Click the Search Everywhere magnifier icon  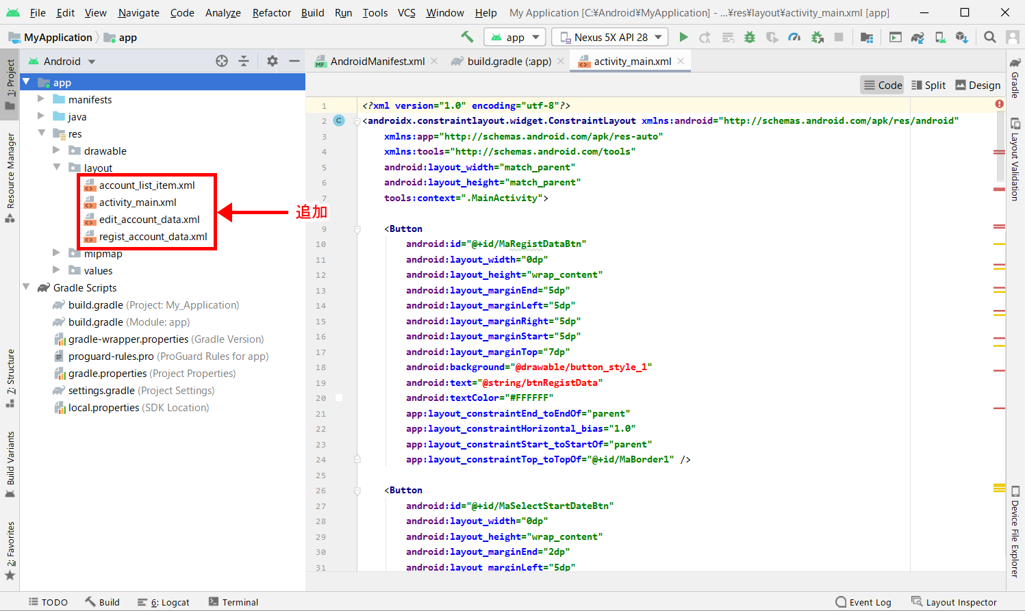[x=990, y=37]
